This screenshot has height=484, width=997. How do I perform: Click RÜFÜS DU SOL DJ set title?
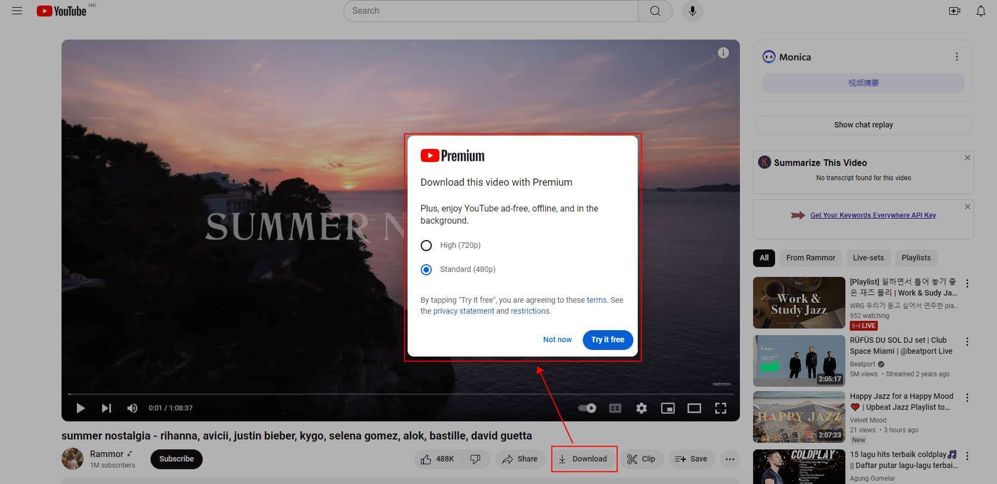coord(901,346)
